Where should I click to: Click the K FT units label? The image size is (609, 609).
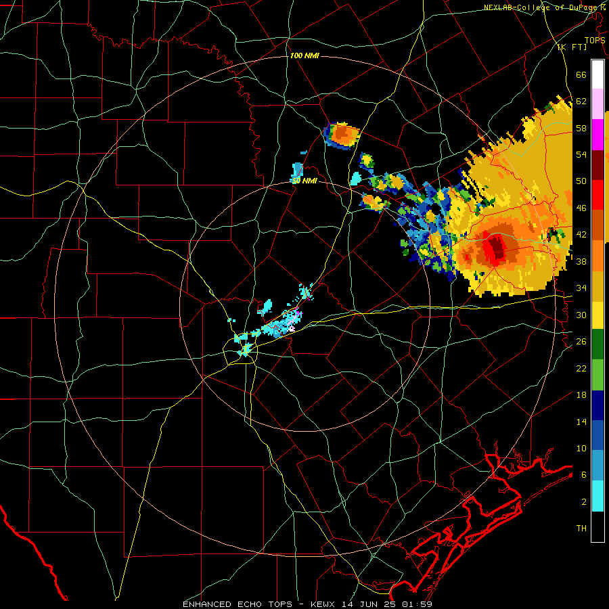[x=572, y=47]
